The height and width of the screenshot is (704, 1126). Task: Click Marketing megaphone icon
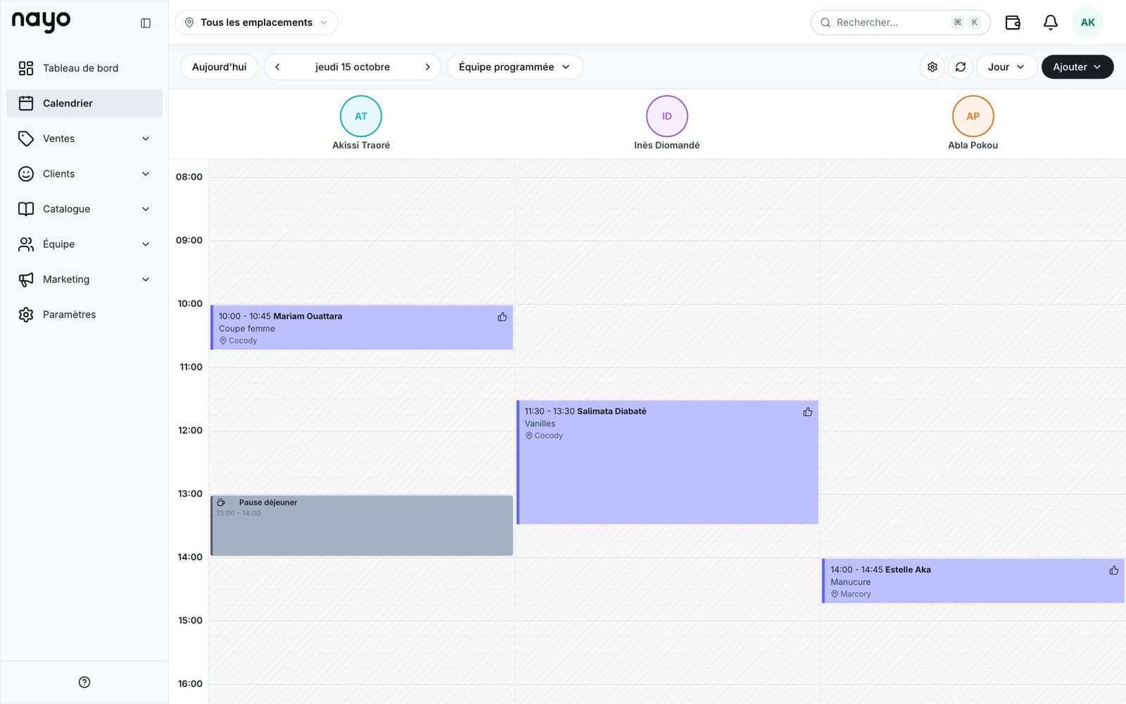tap(26, 279)
